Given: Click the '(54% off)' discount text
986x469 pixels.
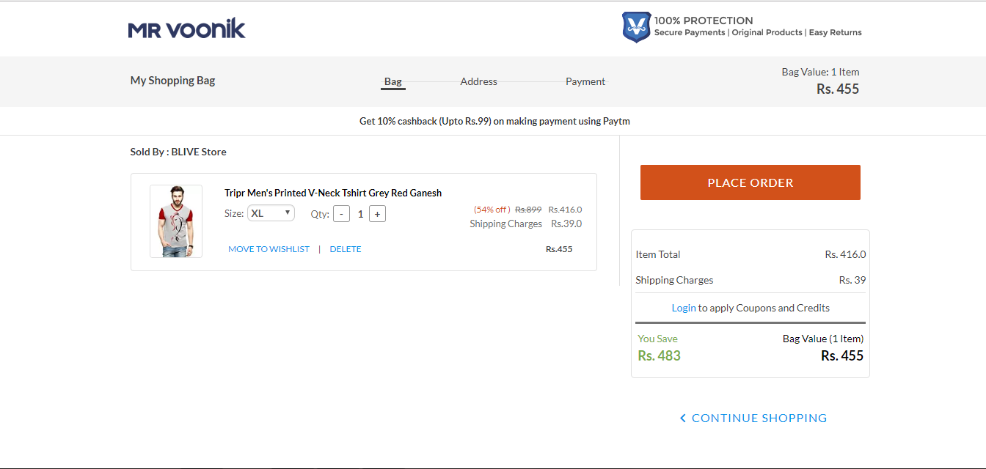Looking at the screenshot, I should pyautogui.click(x=492, y=209).
